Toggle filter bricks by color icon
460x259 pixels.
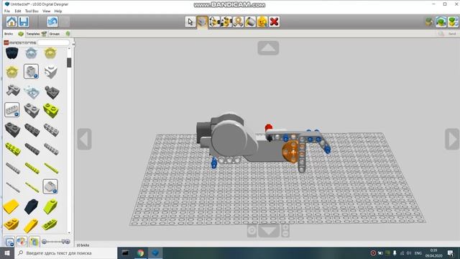(x=22, y=242)
